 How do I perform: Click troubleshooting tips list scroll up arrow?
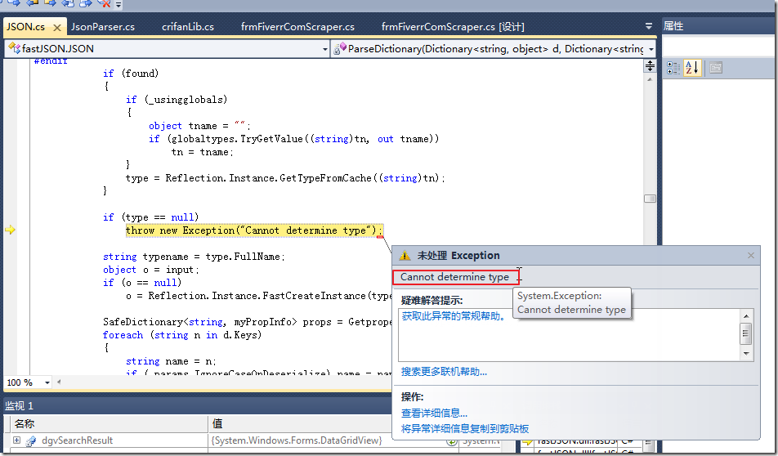[x=746, y=316]
